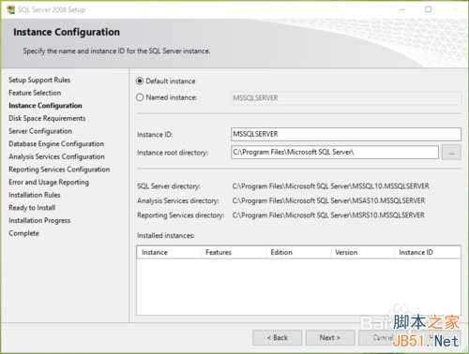Open the Database Engine Configuration step
The width and height of the screenshot is (469, 354).
click(x=56, y=144)
